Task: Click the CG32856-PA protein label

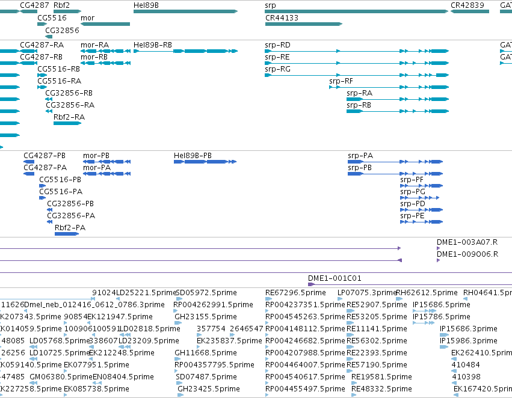Action: [x=71, y=216]
